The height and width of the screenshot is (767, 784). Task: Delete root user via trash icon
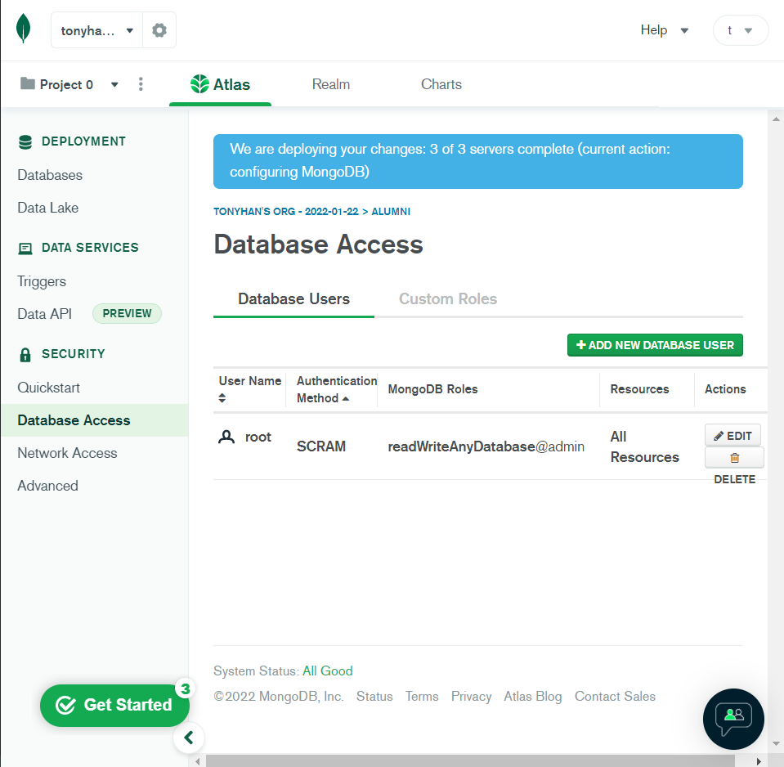point(734,457)
